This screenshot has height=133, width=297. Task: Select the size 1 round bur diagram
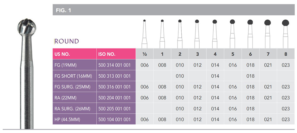coord(162,34)
